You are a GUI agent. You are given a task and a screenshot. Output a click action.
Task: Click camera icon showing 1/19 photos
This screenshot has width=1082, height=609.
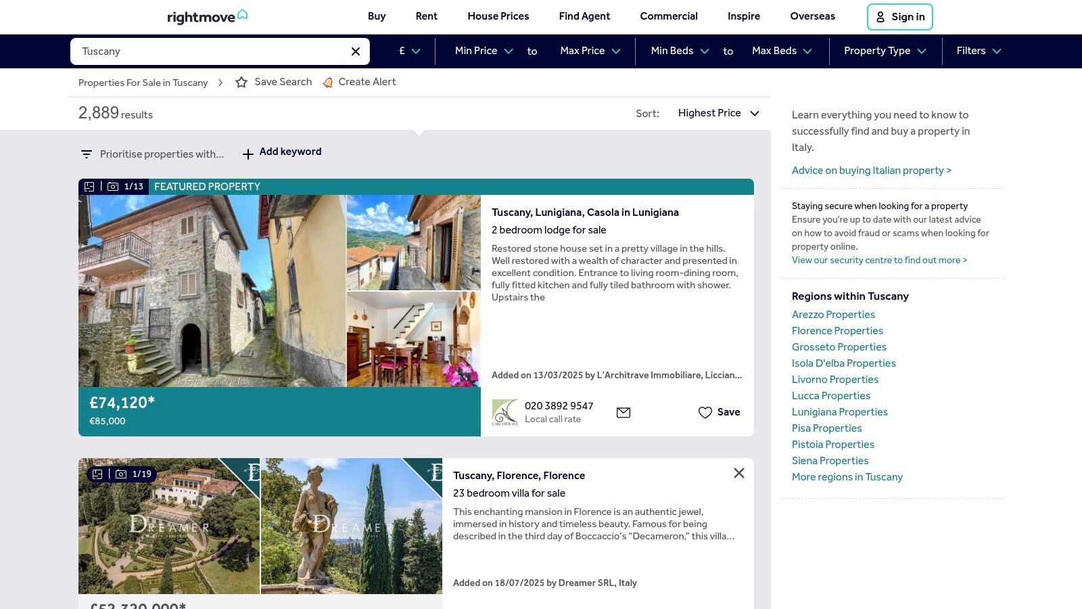(121, 474)
